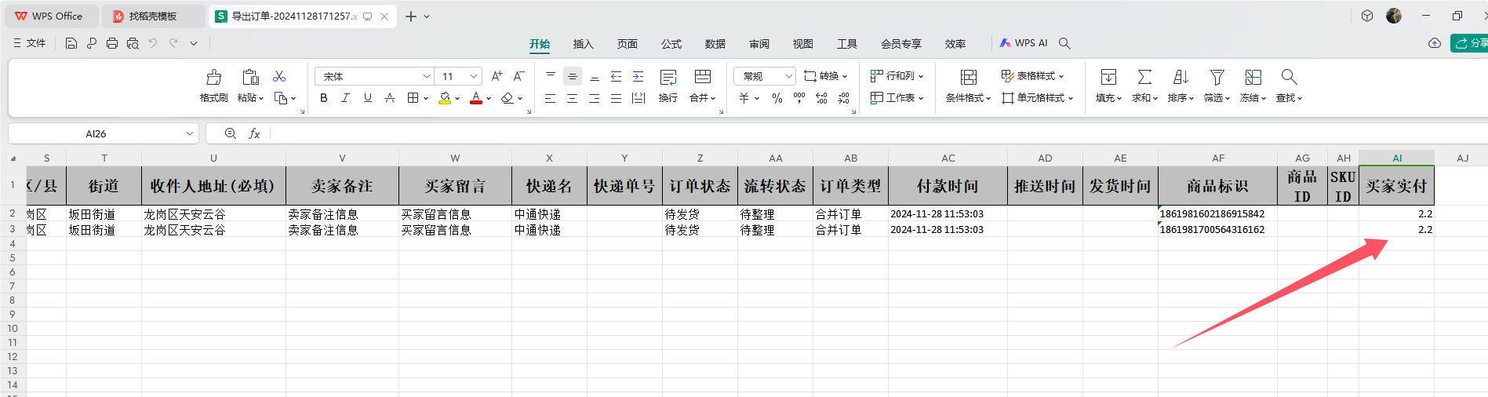Open the 文件 file menu

30,43
